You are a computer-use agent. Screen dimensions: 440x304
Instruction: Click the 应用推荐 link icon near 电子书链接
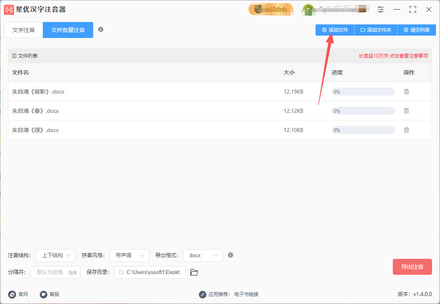[x=202, y=294]
